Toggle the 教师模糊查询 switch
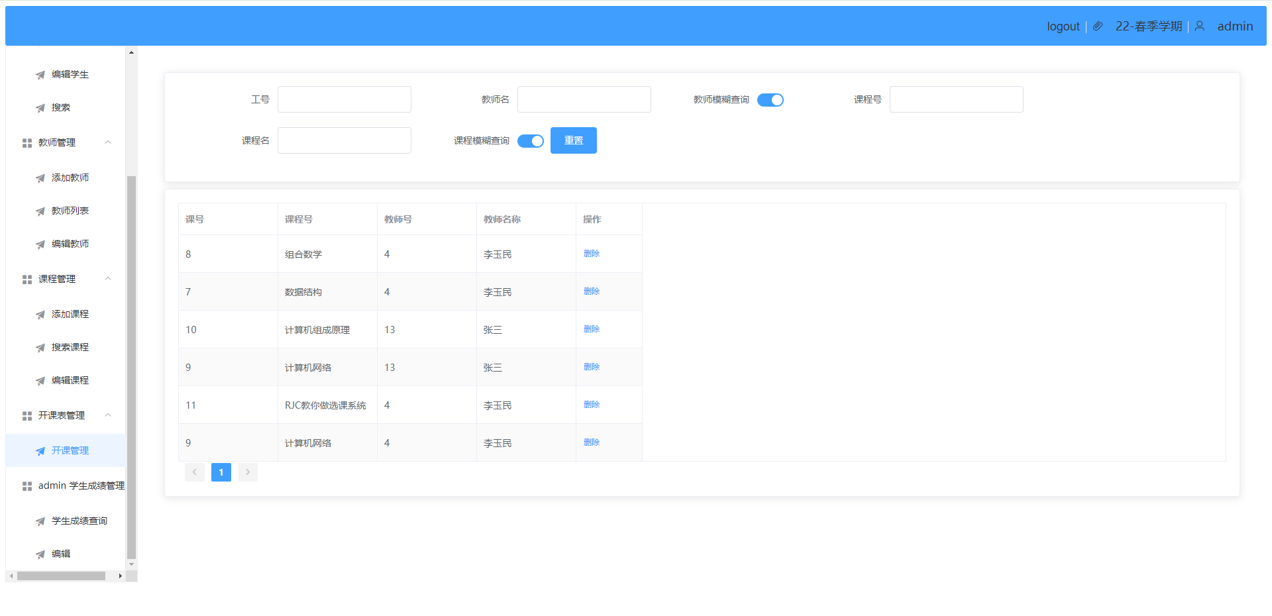The width and height of the screenshot is (1272, 616). [770, 100]
